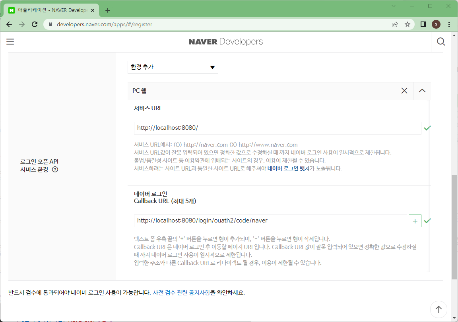Click the browser forward arrow
Screen dimensions: 458x322
click(x=22, y=24)
